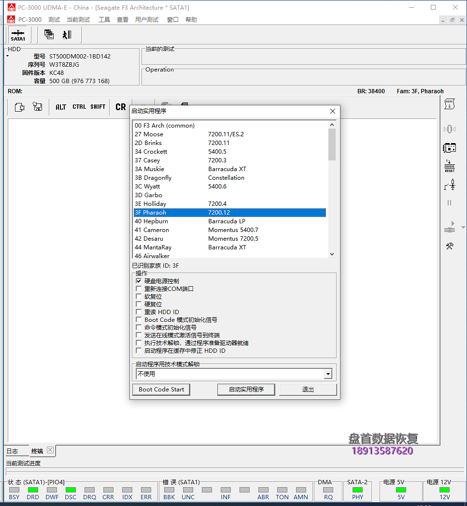Image resolution: width=467 pixels, height=506 pixels.
Task: Open the 查看 menu
Action: pyautogui.click(x=123, y=20)
